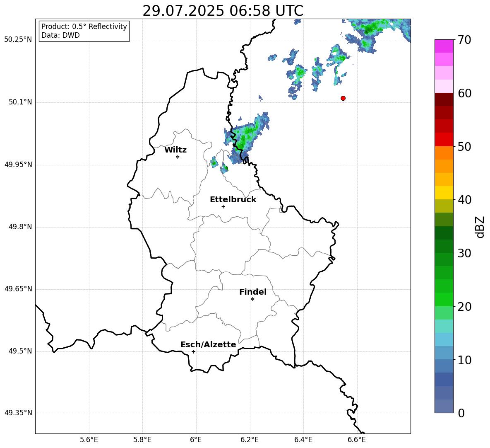This screenshot has height=448, width=490.
Task: Click the 49.95°N latitude label
Action: coord(18,164)
